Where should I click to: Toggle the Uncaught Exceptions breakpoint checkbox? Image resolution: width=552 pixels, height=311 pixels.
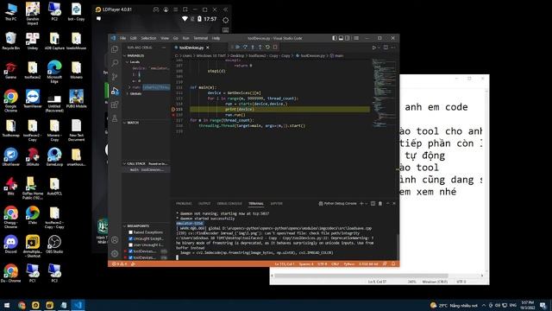[x=130, y=238]
